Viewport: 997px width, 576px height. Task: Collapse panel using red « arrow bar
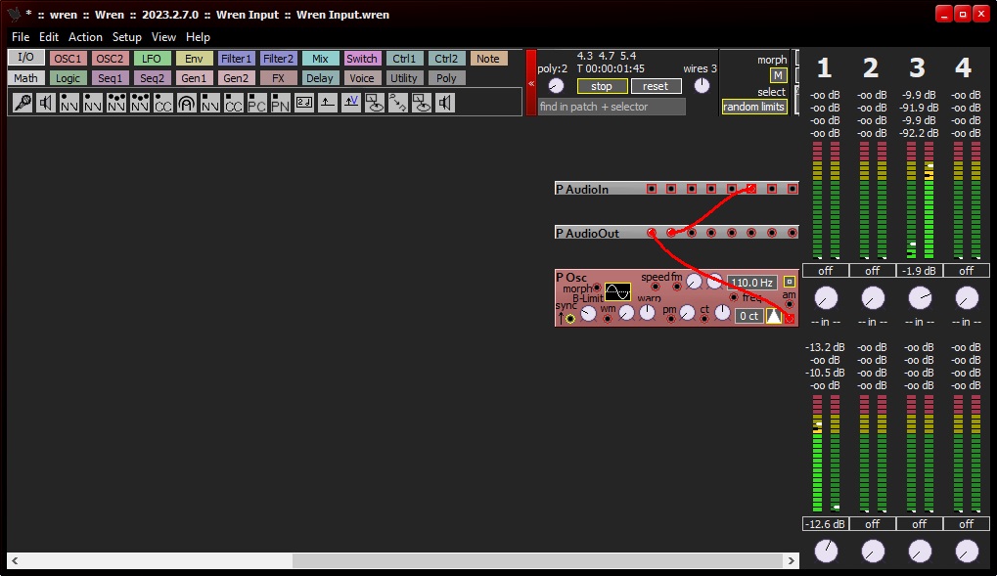click(531, 83)
